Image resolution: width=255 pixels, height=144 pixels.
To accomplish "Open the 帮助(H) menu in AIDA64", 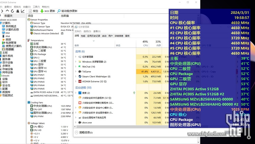I will 46,7.
